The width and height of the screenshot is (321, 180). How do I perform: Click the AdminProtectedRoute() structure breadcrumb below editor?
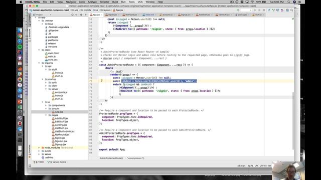point(111,158)
